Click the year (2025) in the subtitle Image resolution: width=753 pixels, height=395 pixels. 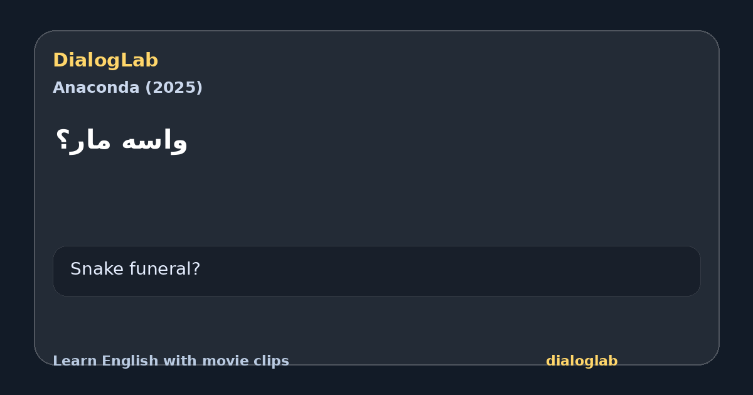click(174, 88)
